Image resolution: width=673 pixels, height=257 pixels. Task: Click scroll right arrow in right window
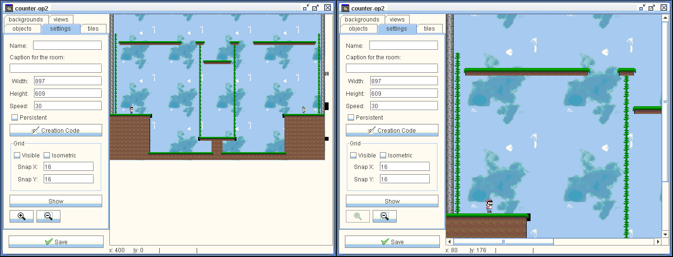(658, 242)
